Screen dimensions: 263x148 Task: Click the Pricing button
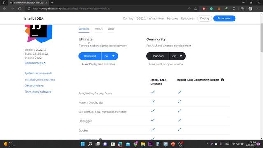205,18
